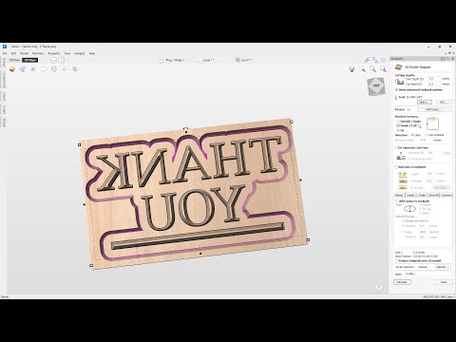The height and width of the screenshot is (342, 456).
Task: Open the Edit menu
Action: (x=13, y=53)
